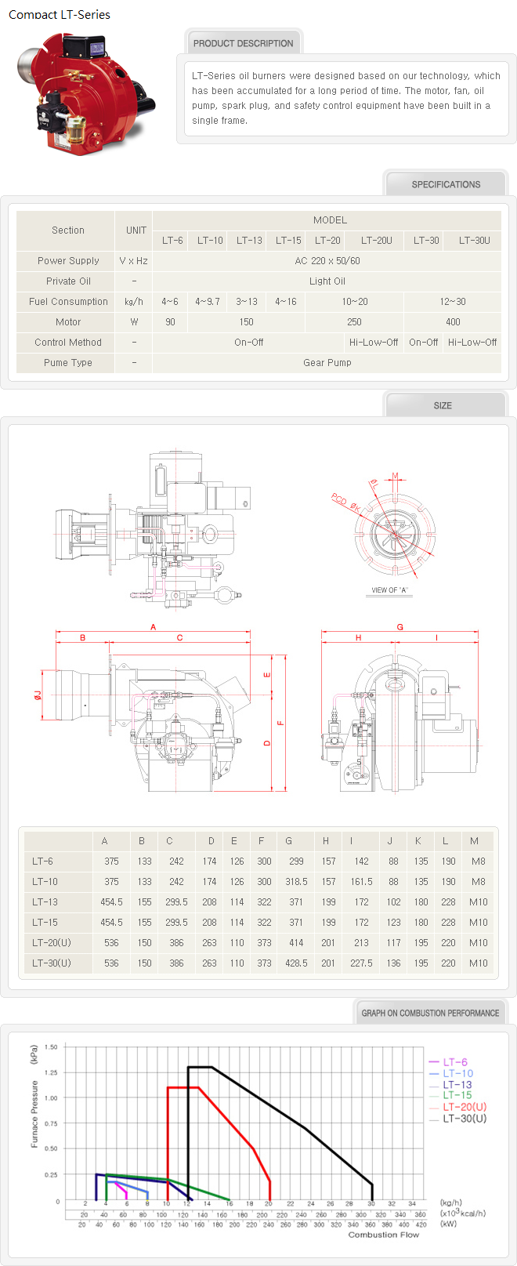This screenshot has width=517, height=1266.
Task: Click the 299 value in LT-6 size row
Action: [x=295, y=862]
